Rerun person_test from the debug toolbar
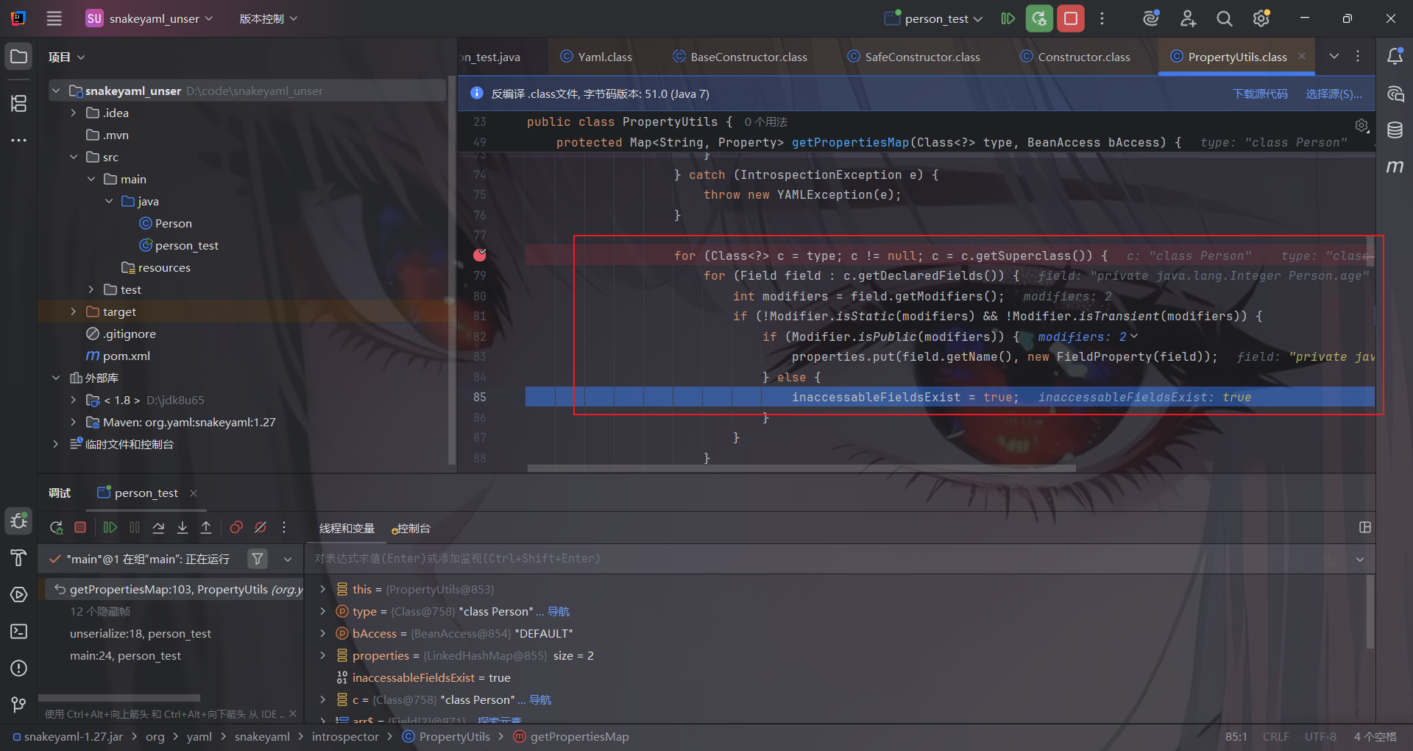 pos(56,527)
